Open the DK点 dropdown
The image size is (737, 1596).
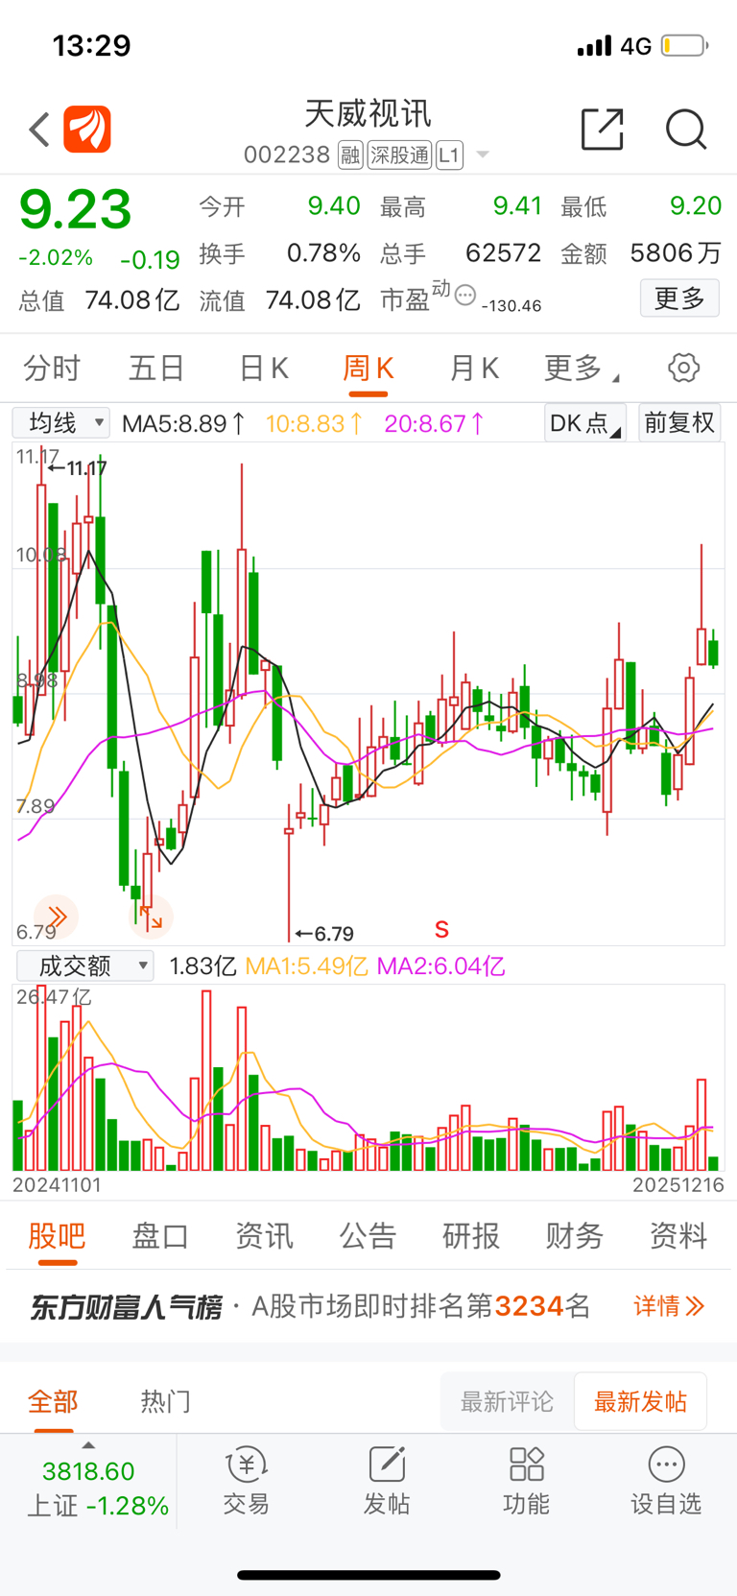(x=585, y=422)
